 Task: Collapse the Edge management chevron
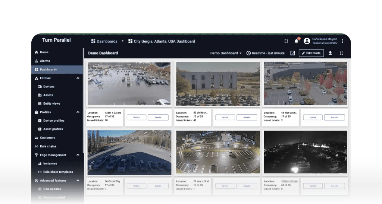coord(78,155)
